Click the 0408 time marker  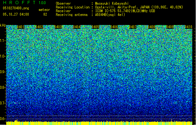tap(151, 27)
